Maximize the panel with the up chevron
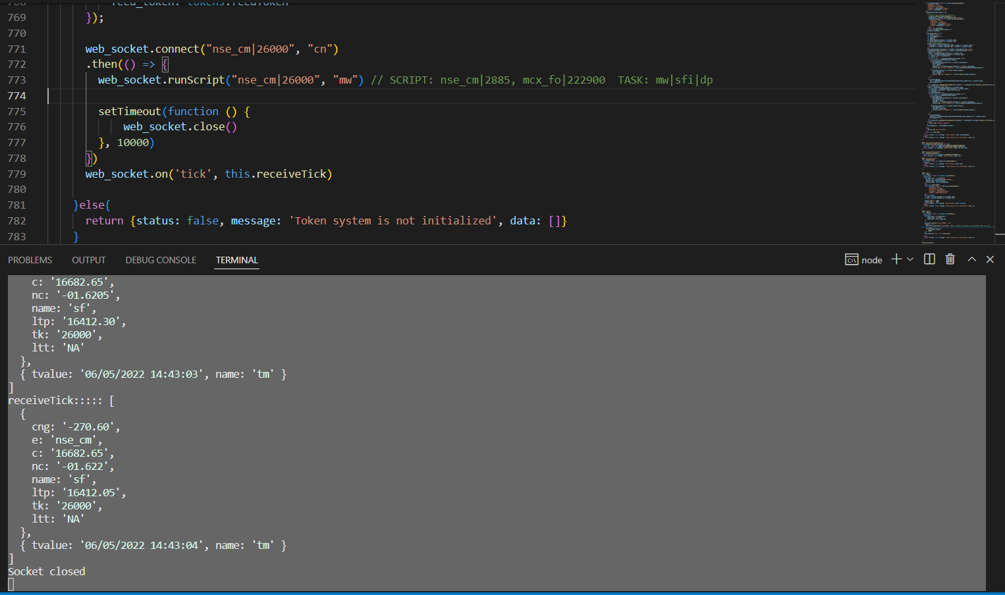 point(971,259)
